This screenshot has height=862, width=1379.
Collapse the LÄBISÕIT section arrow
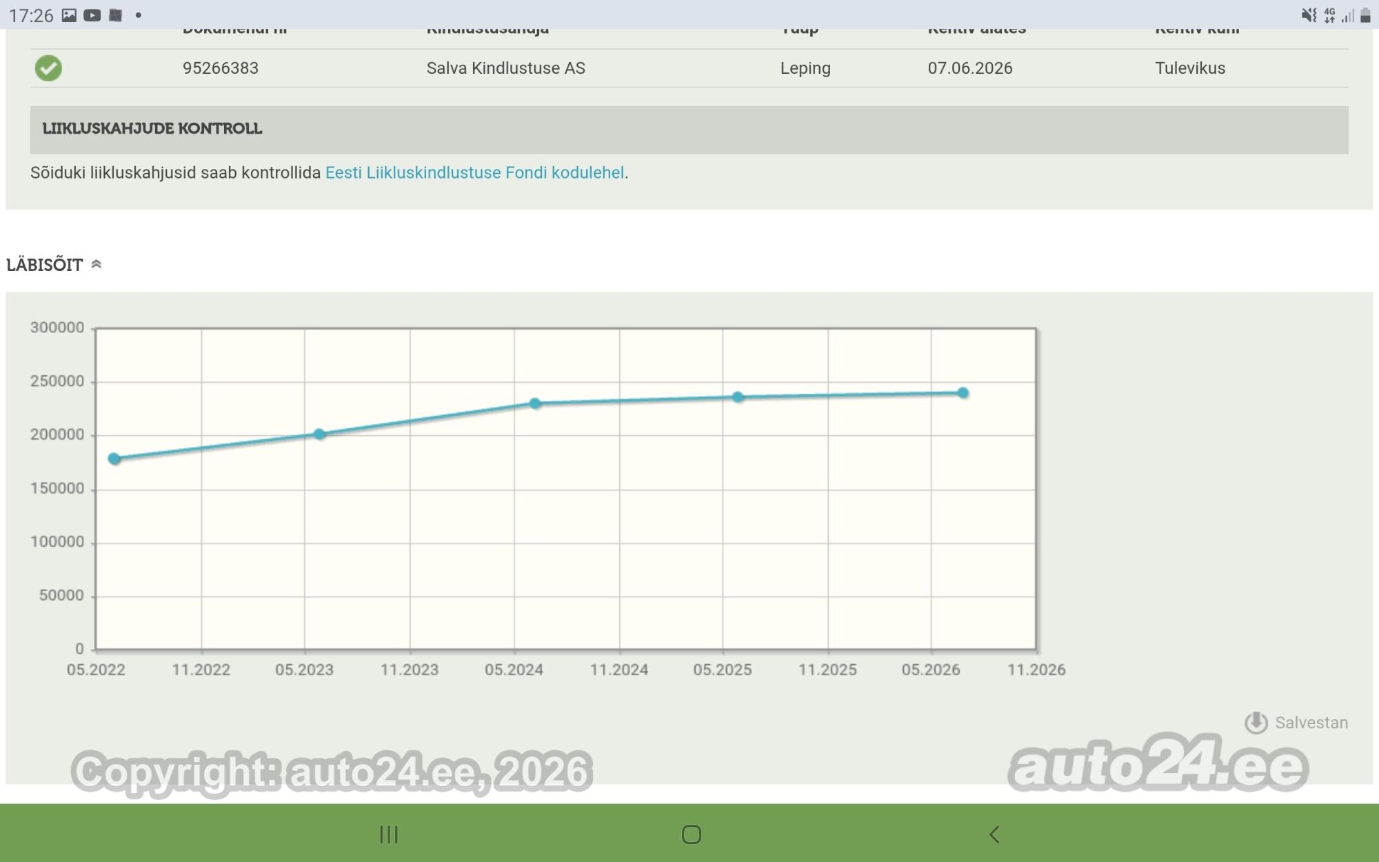tap(97, 264)
